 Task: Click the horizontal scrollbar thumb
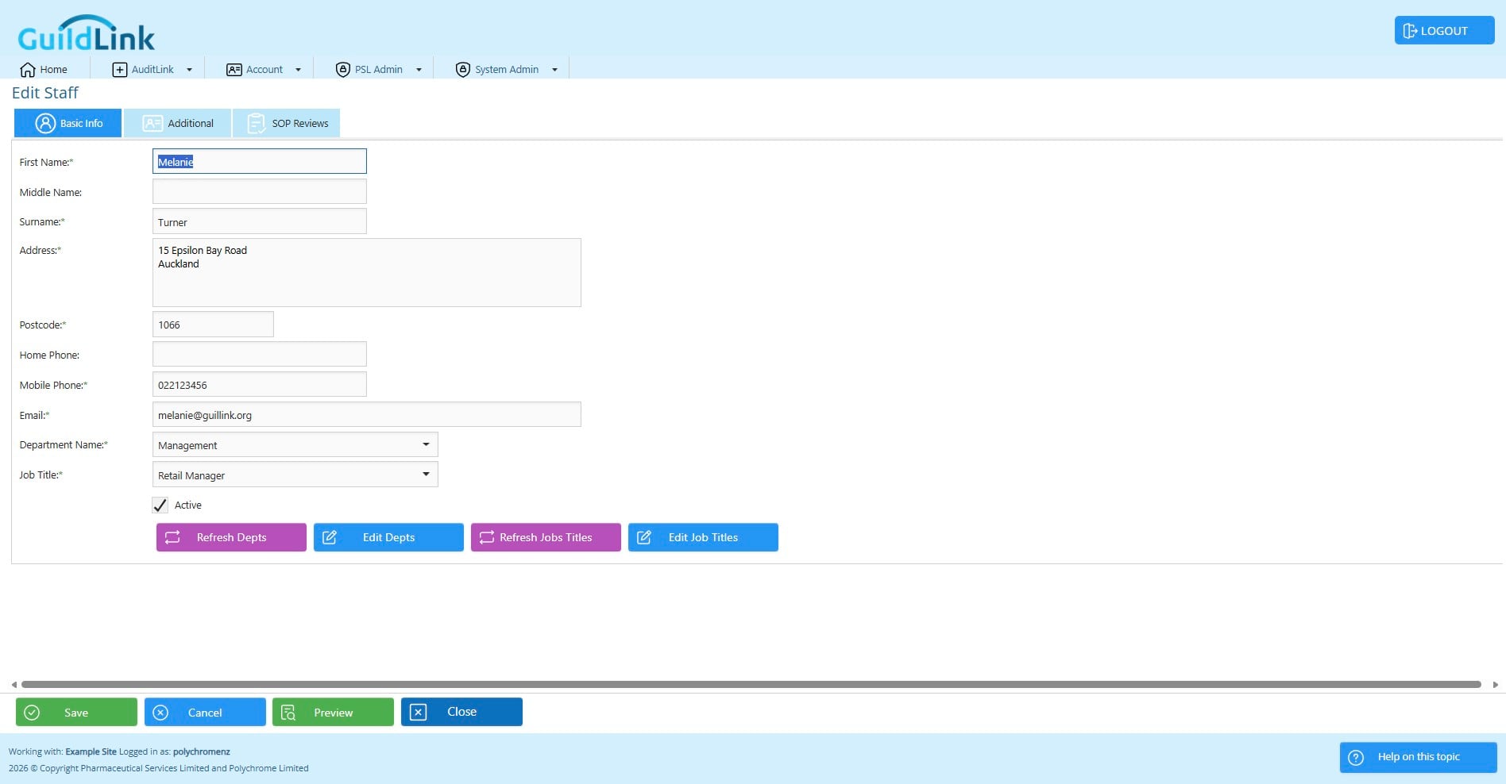(x=751, y=684)
